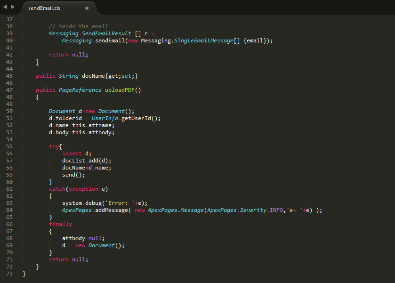
Task: Click the '// Sends the email' comment
Action: click(78, 26)
